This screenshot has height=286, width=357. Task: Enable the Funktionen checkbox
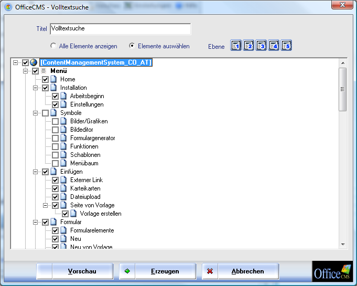(x=56, y=146)
